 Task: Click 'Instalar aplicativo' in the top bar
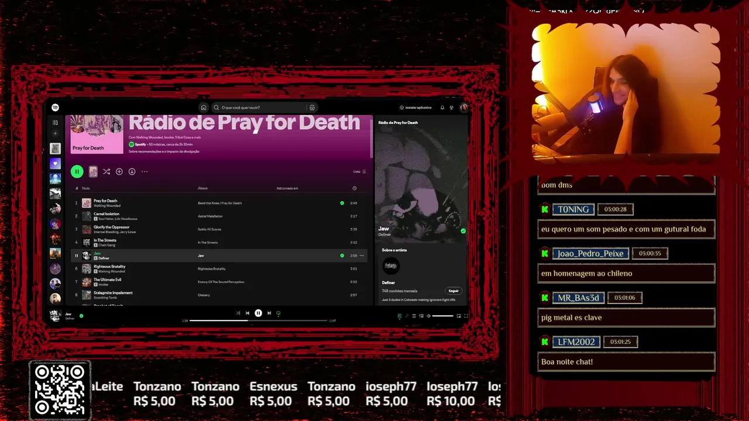point(415,108)
